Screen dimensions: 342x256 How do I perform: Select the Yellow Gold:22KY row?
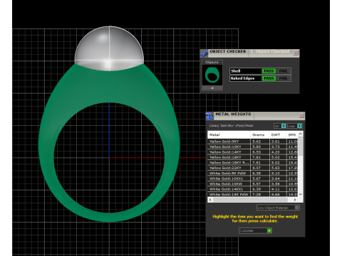253,168
